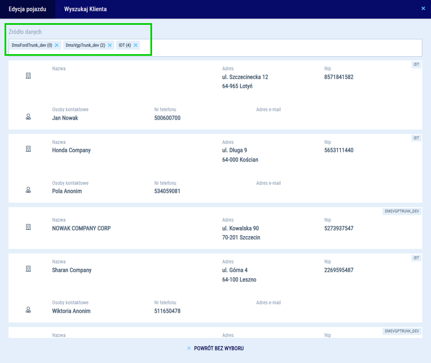Click the building icon beside NOWAK COMPANY CORP
Viewport: 431px width, 363px height.
pyautogui.click(x=29, y=227)
